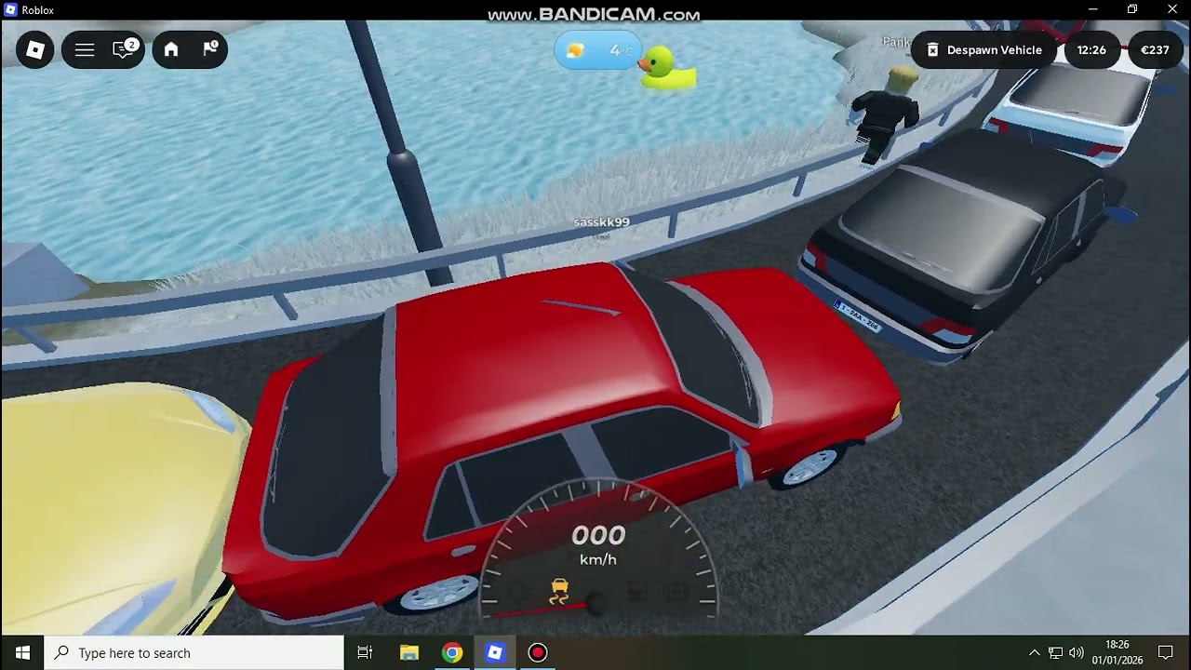The image size is (1191, 670).
Task: Open File Explorer from the taskbar
Action: [x=409, y=652]
